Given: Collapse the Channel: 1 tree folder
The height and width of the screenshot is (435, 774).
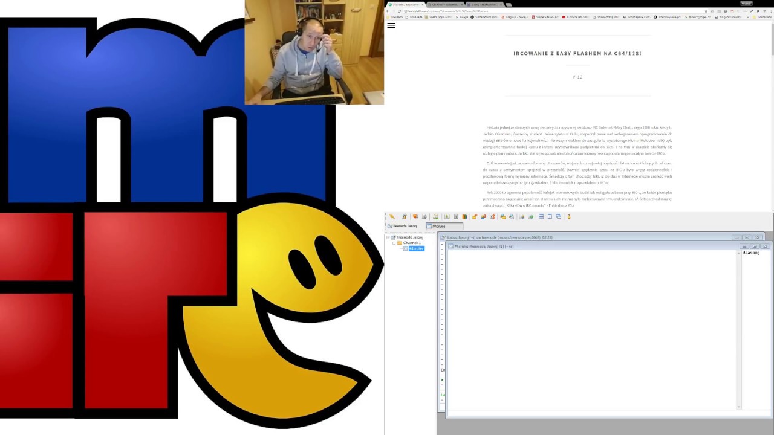Looking at the screenshot, I should pos(394,243).
